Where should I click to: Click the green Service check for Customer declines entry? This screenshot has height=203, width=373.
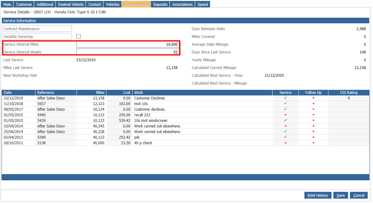(285, 109)
